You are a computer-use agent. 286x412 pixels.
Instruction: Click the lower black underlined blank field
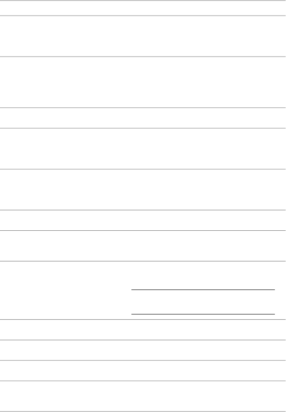pyautogui.click(x=203, y=314)
